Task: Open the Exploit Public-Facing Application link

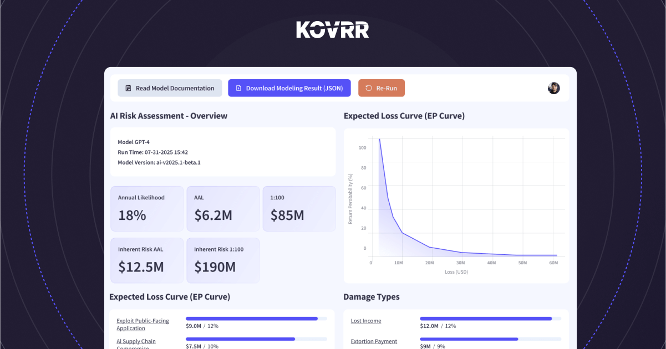Action: pyautogui.click(x=143, y=324)
